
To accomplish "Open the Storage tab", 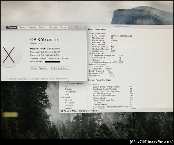I will pos(33,27).
